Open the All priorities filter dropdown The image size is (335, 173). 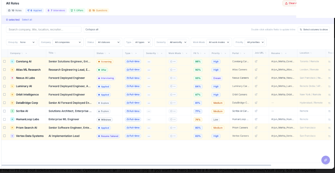(254, 42)
